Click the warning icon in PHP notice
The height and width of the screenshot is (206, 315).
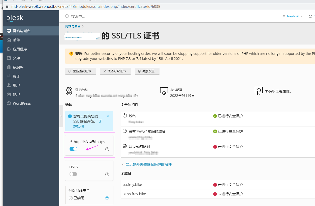click(x=71, y=54)
